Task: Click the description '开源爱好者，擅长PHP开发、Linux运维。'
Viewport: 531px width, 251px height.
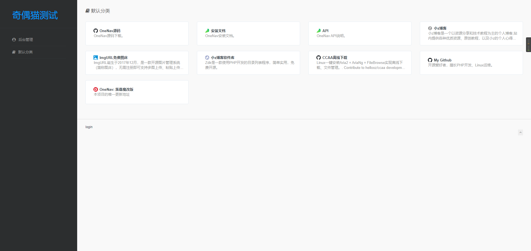Action: (461, 65)
